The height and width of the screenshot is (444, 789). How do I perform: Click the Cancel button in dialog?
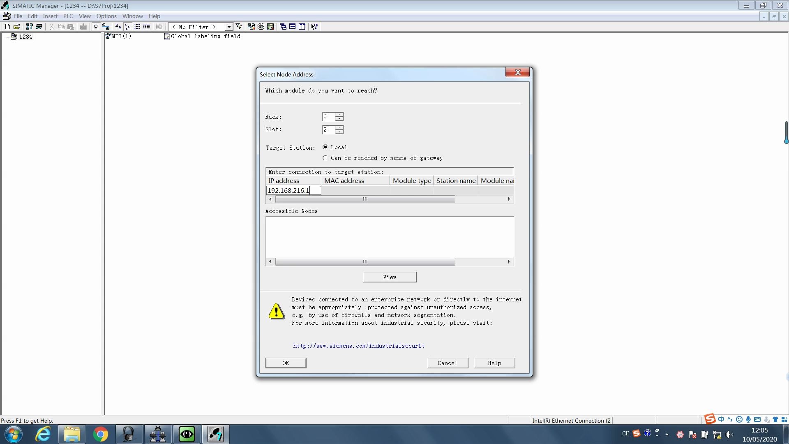448,363
